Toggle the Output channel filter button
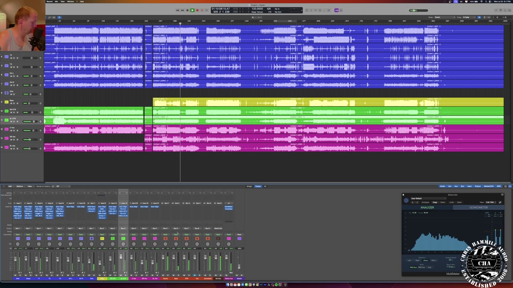Viewport: 513px width, 288px height. tap(478, 186)
